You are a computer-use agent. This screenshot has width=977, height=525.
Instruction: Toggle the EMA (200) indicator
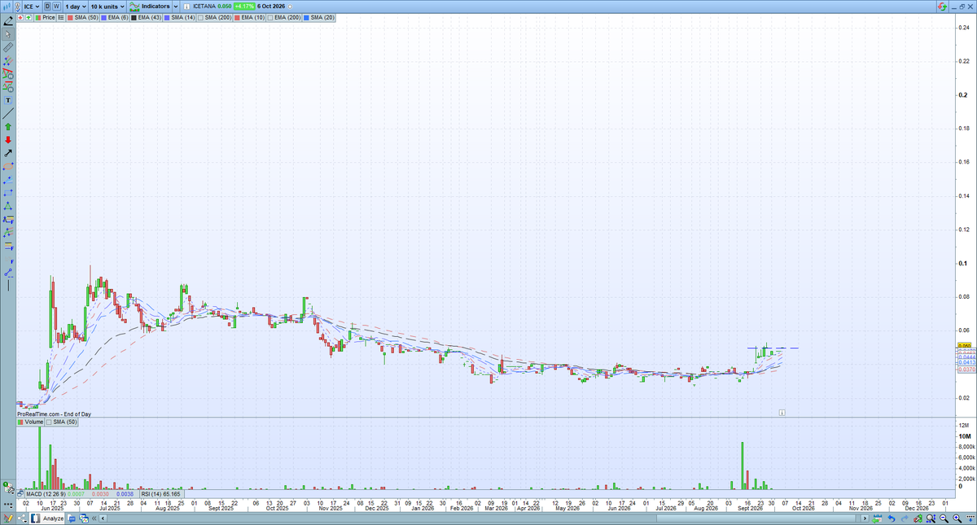(x=284, y=17)
